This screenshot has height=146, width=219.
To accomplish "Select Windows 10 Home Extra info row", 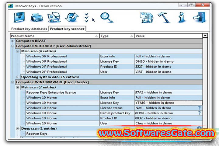I will pyautogui.click(x=114, y=98).
